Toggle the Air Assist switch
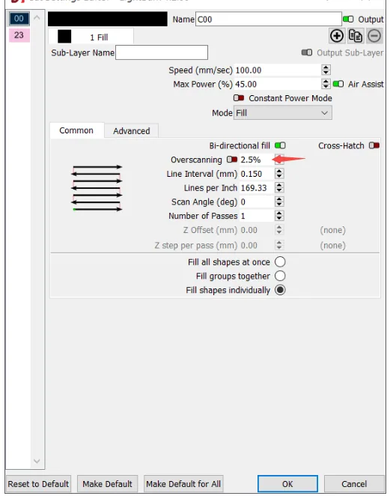 338,84
